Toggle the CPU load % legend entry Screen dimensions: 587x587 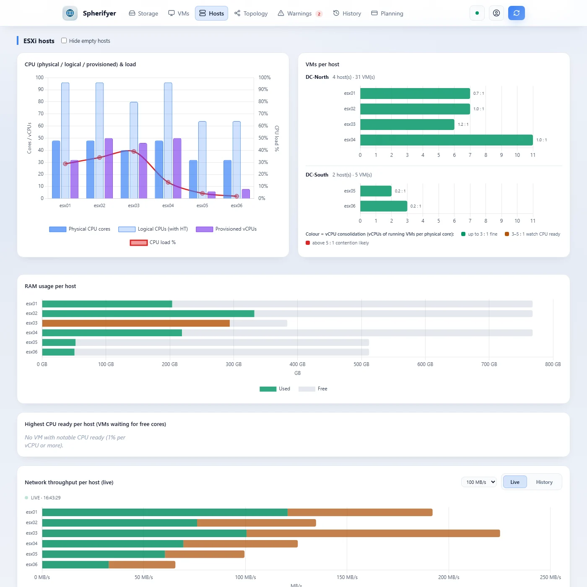(x=153, y=242)
